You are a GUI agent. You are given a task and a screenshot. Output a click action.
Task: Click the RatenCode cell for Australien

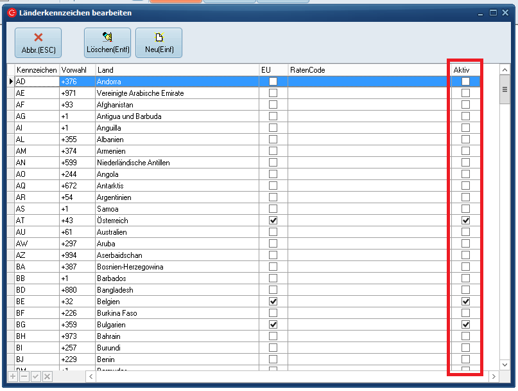(366, 232)
